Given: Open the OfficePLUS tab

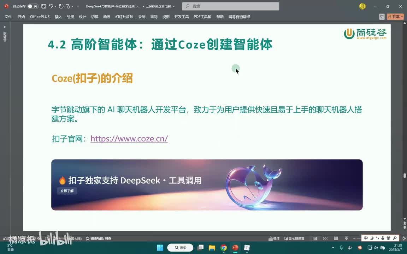Looking at the screenshot, I should click(40, 17).
